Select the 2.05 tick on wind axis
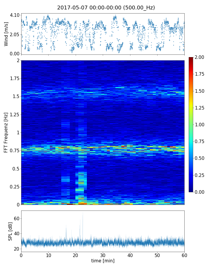Image resolution: width=212 pixels, height=265 pixels. point(15,34)
